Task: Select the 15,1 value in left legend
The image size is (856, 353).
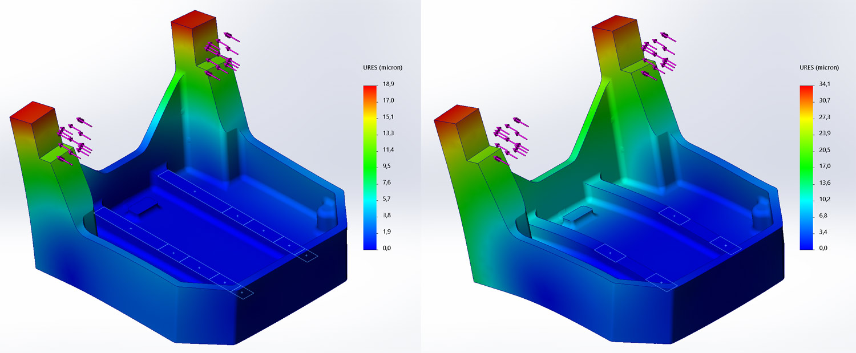Action: click(x=389, y=117)
